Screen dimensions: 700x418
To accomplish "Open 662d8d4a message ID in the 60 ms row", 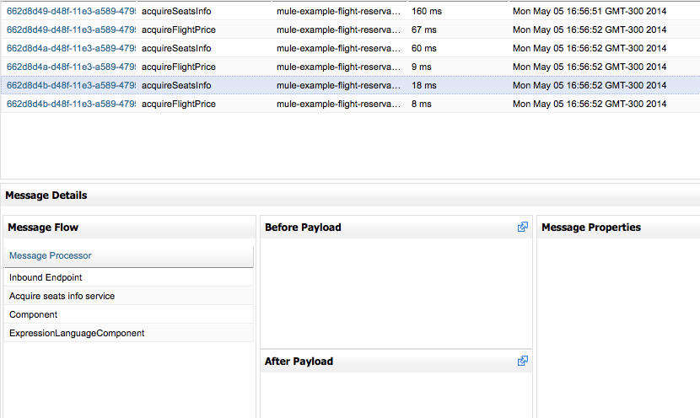I will click(71, 48).
